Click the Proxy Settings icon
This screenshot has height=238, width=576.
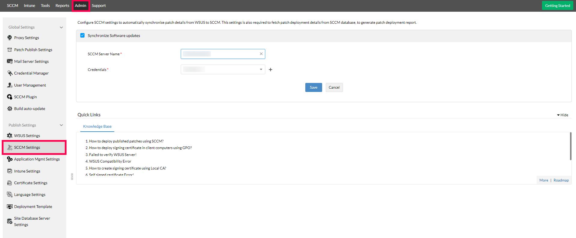(x=10, y=38)
